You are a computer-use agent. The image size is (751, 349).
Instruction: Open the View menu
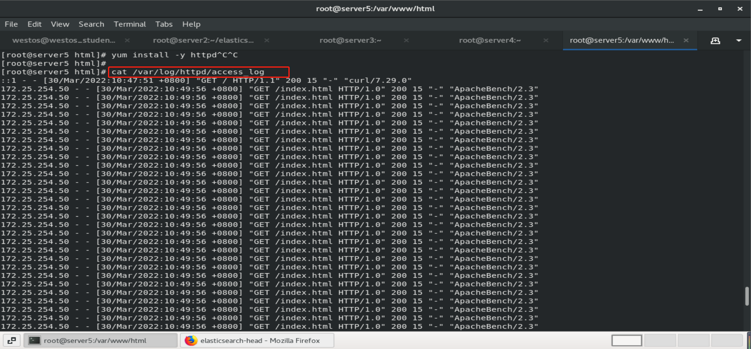[60, 24]
